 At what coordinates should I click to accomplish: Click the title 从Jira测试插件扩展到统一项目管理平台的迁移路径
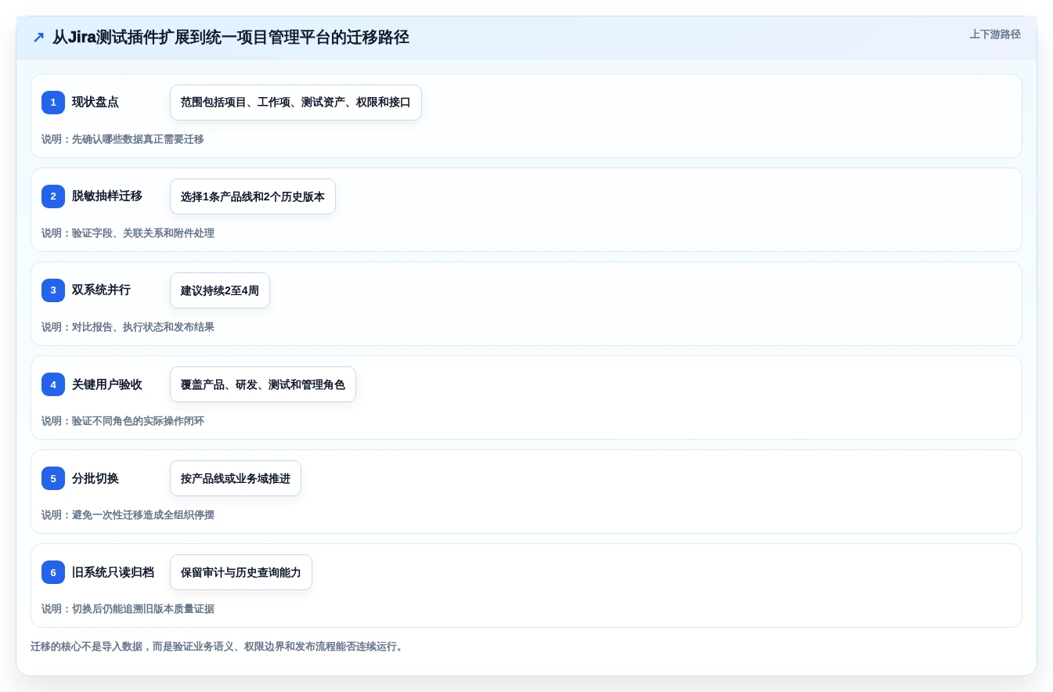coord(231,38)
